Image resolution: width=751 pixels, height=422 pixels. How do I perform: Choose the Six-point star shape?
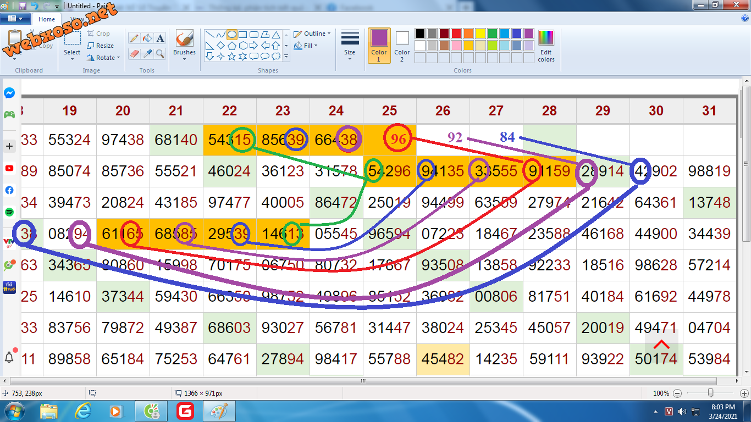point(243,56)
